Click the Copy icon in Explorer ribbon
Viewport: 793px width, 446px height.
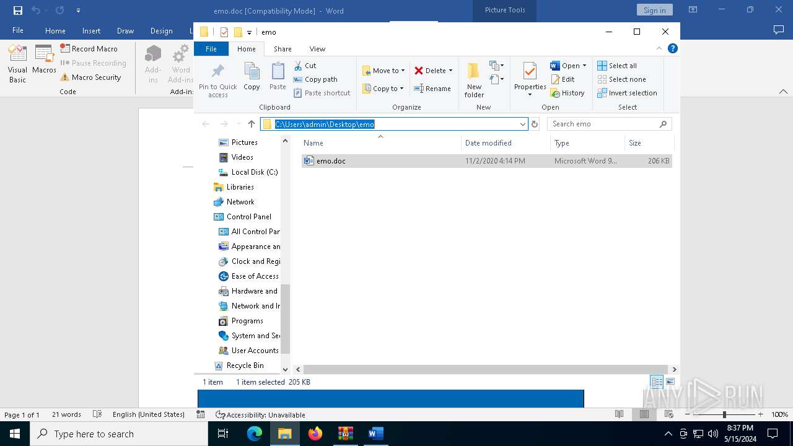(x=252, y=71)
